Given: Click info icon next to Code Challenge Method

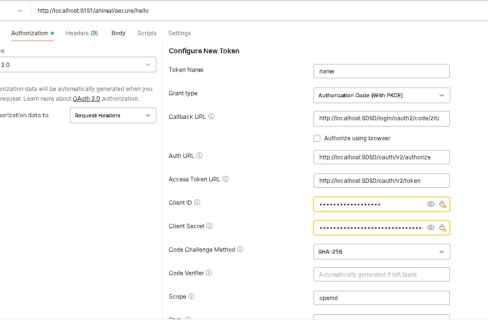Looking at the screenshot, I should [240, 250].
